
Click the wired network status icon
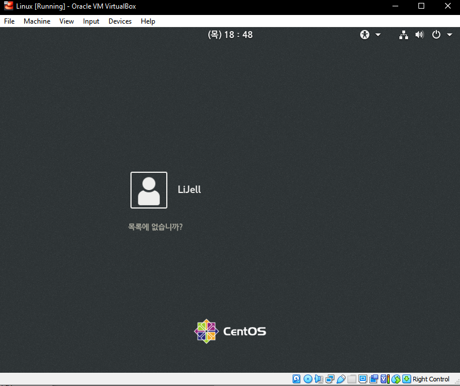tap(403, 35)
